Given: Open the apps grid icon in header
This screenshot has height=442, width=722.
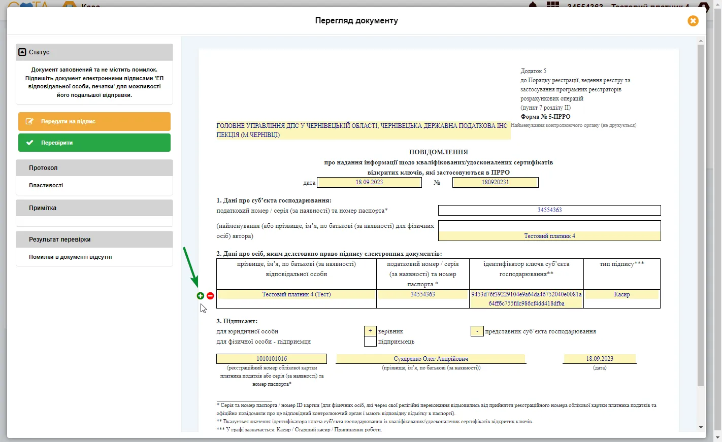Looking at the screenshot, I should pos(553,5).
